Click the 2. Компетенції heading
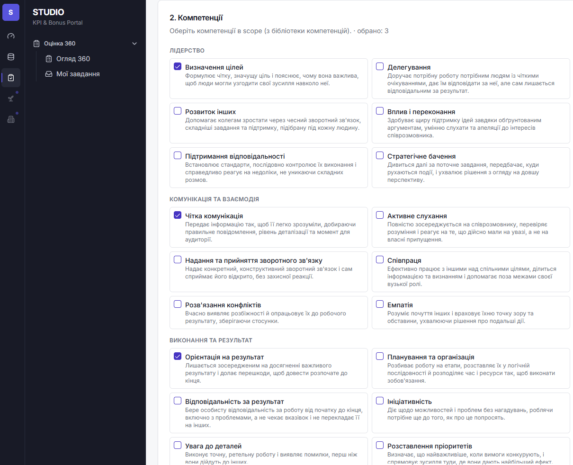Screen dimensions: 573x465 pyautogui.click(x=196, y=18)
